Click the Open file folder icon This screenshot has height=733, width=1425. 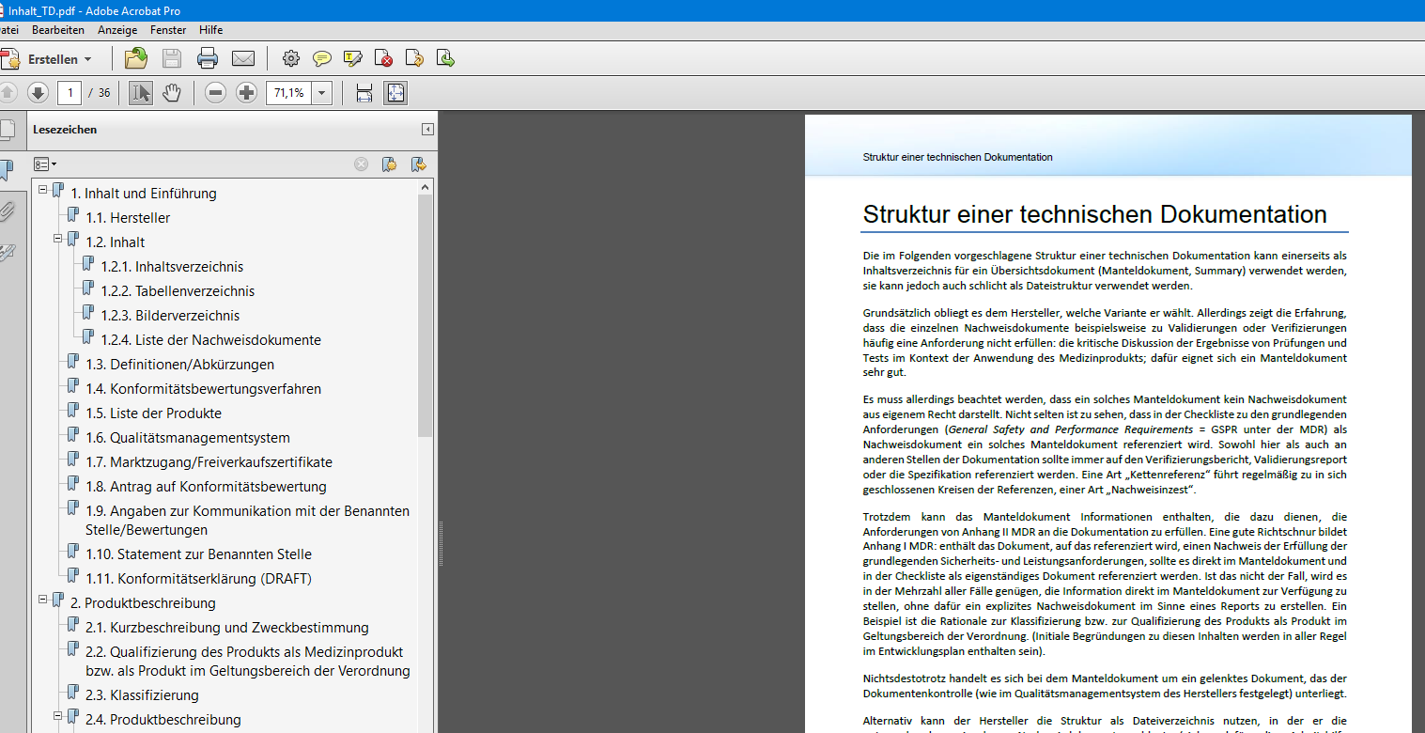click(x=136, y=59)
